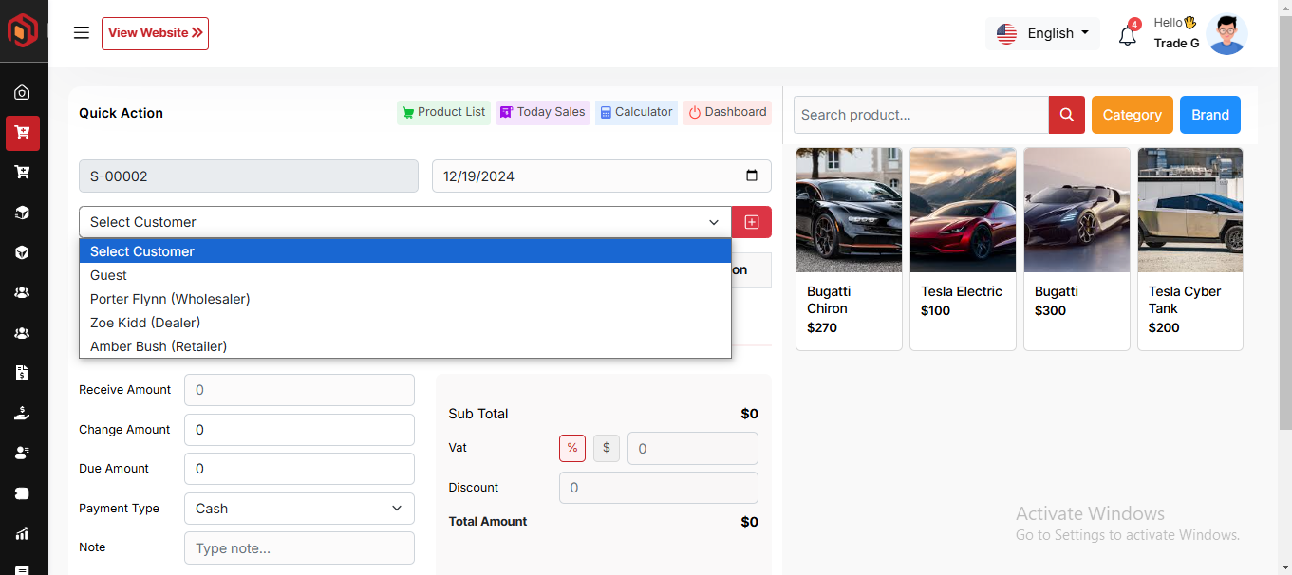Select percent Vat type toggle

point(572,448)
